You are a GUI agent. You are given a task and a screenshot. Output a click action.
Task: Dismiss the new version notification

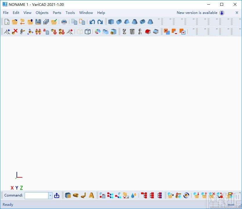point(237,13)
